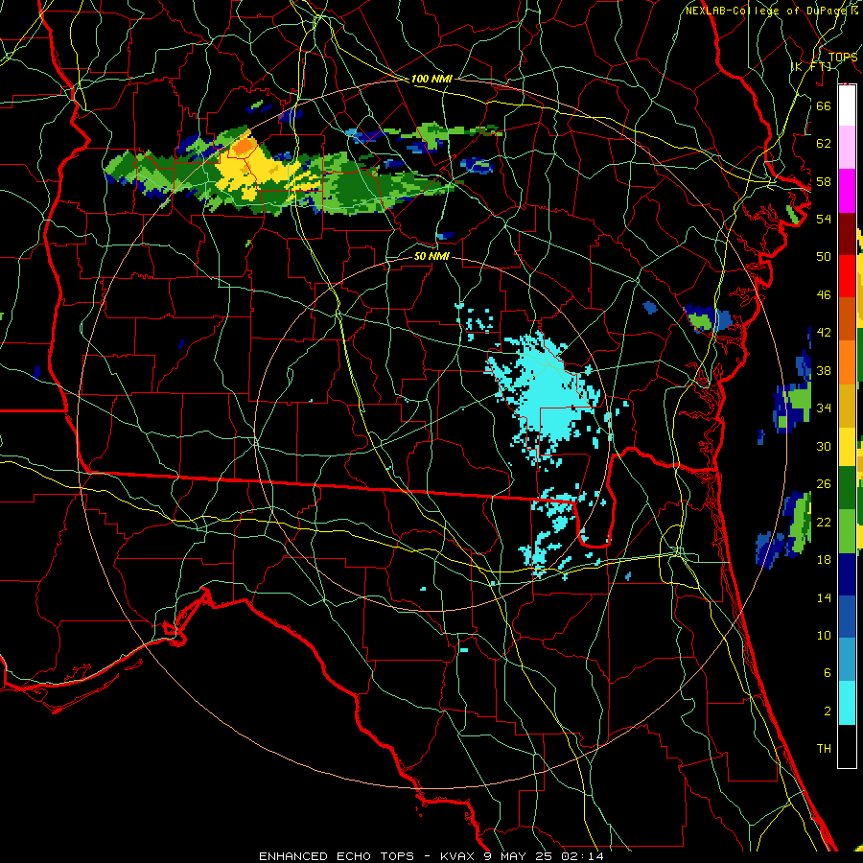Click the bright red legend swatch

847,276
